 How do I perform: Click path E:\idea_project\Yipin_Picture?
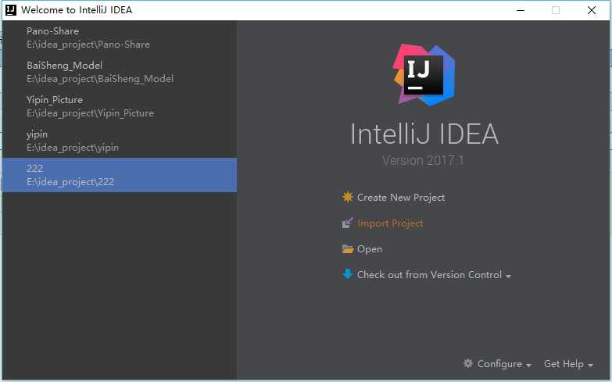[x=90, y=113]
